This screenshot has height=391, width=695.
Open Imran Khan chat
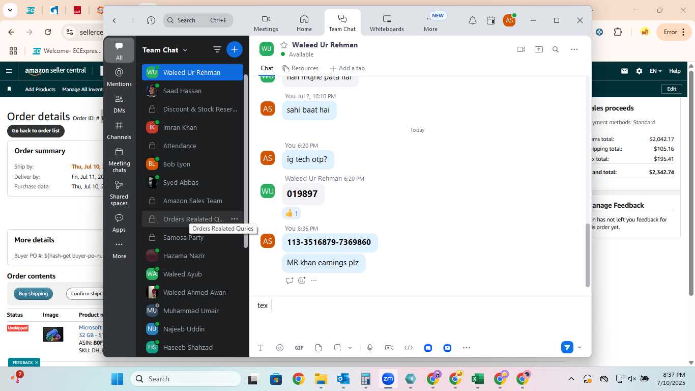tap(192, 127)
